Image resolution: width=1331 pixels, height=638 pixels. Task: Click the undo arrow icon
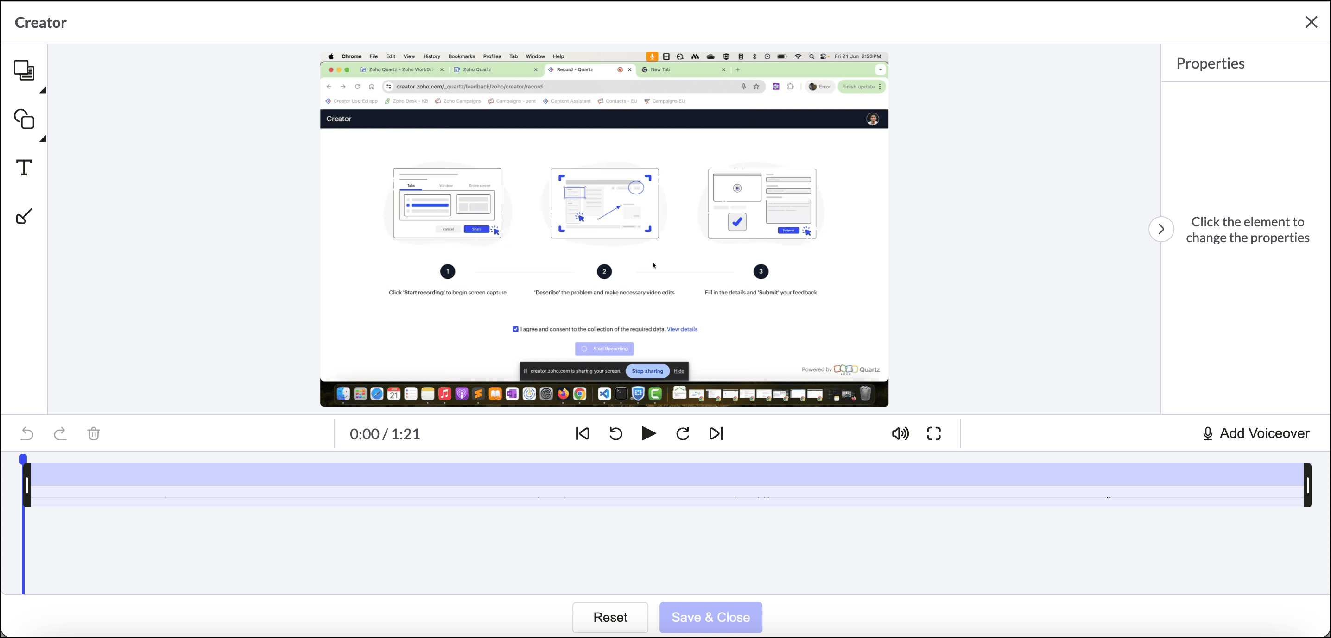pyautogui.click(x=27, y=434)
